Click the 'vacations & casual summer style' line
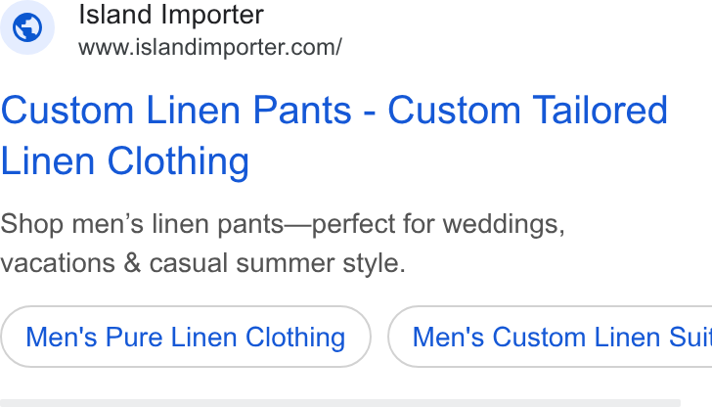Viewport: 712px width, 407px height. 203,263
